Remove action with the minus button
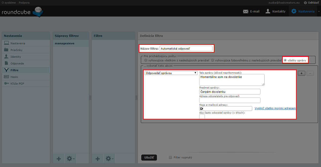The height and width of the screenshot is (167, 321). pyautogui.click(x=310, y=73)
